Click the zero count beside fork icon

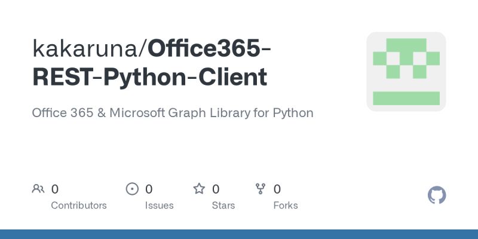coord(277,189)
